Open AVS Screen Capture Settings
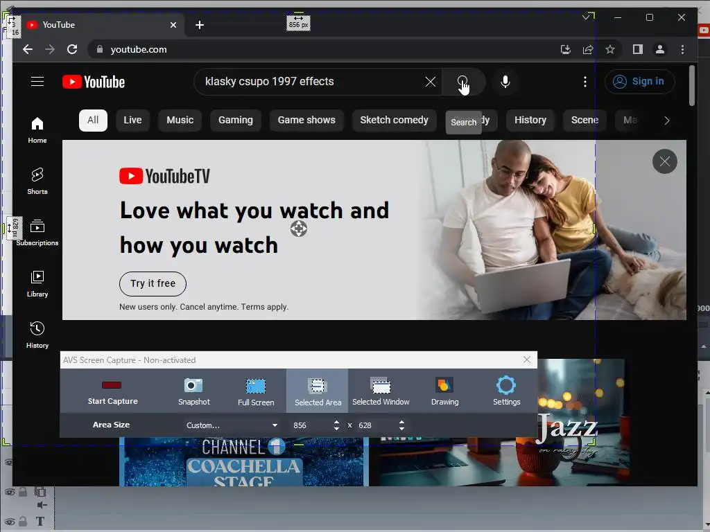710x532 pixels. pyautogui.click(x=506, y=392)
